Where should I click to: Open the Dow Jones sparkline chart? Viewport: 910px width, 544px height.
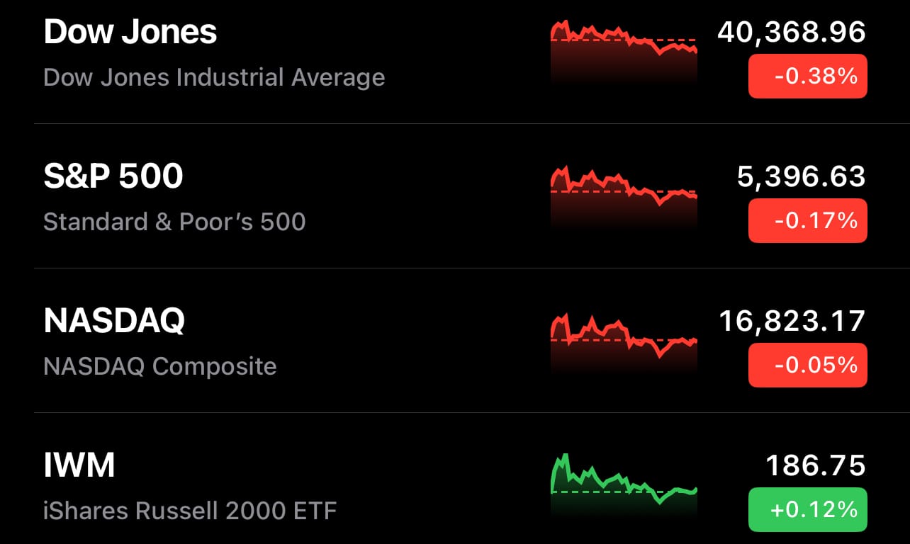pyautogui.click(x=624, y=53)
